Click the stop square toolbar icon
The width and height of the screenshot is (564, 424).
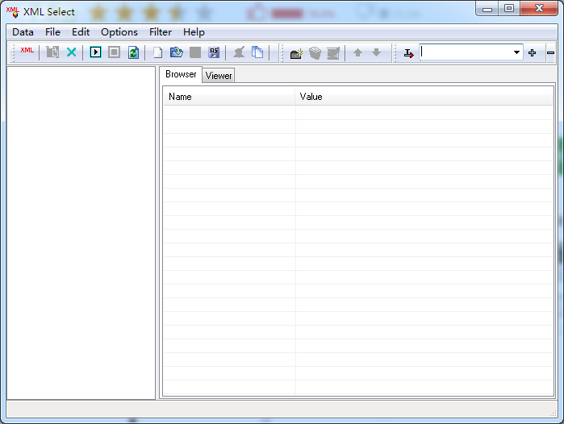[x=114, y=52]
